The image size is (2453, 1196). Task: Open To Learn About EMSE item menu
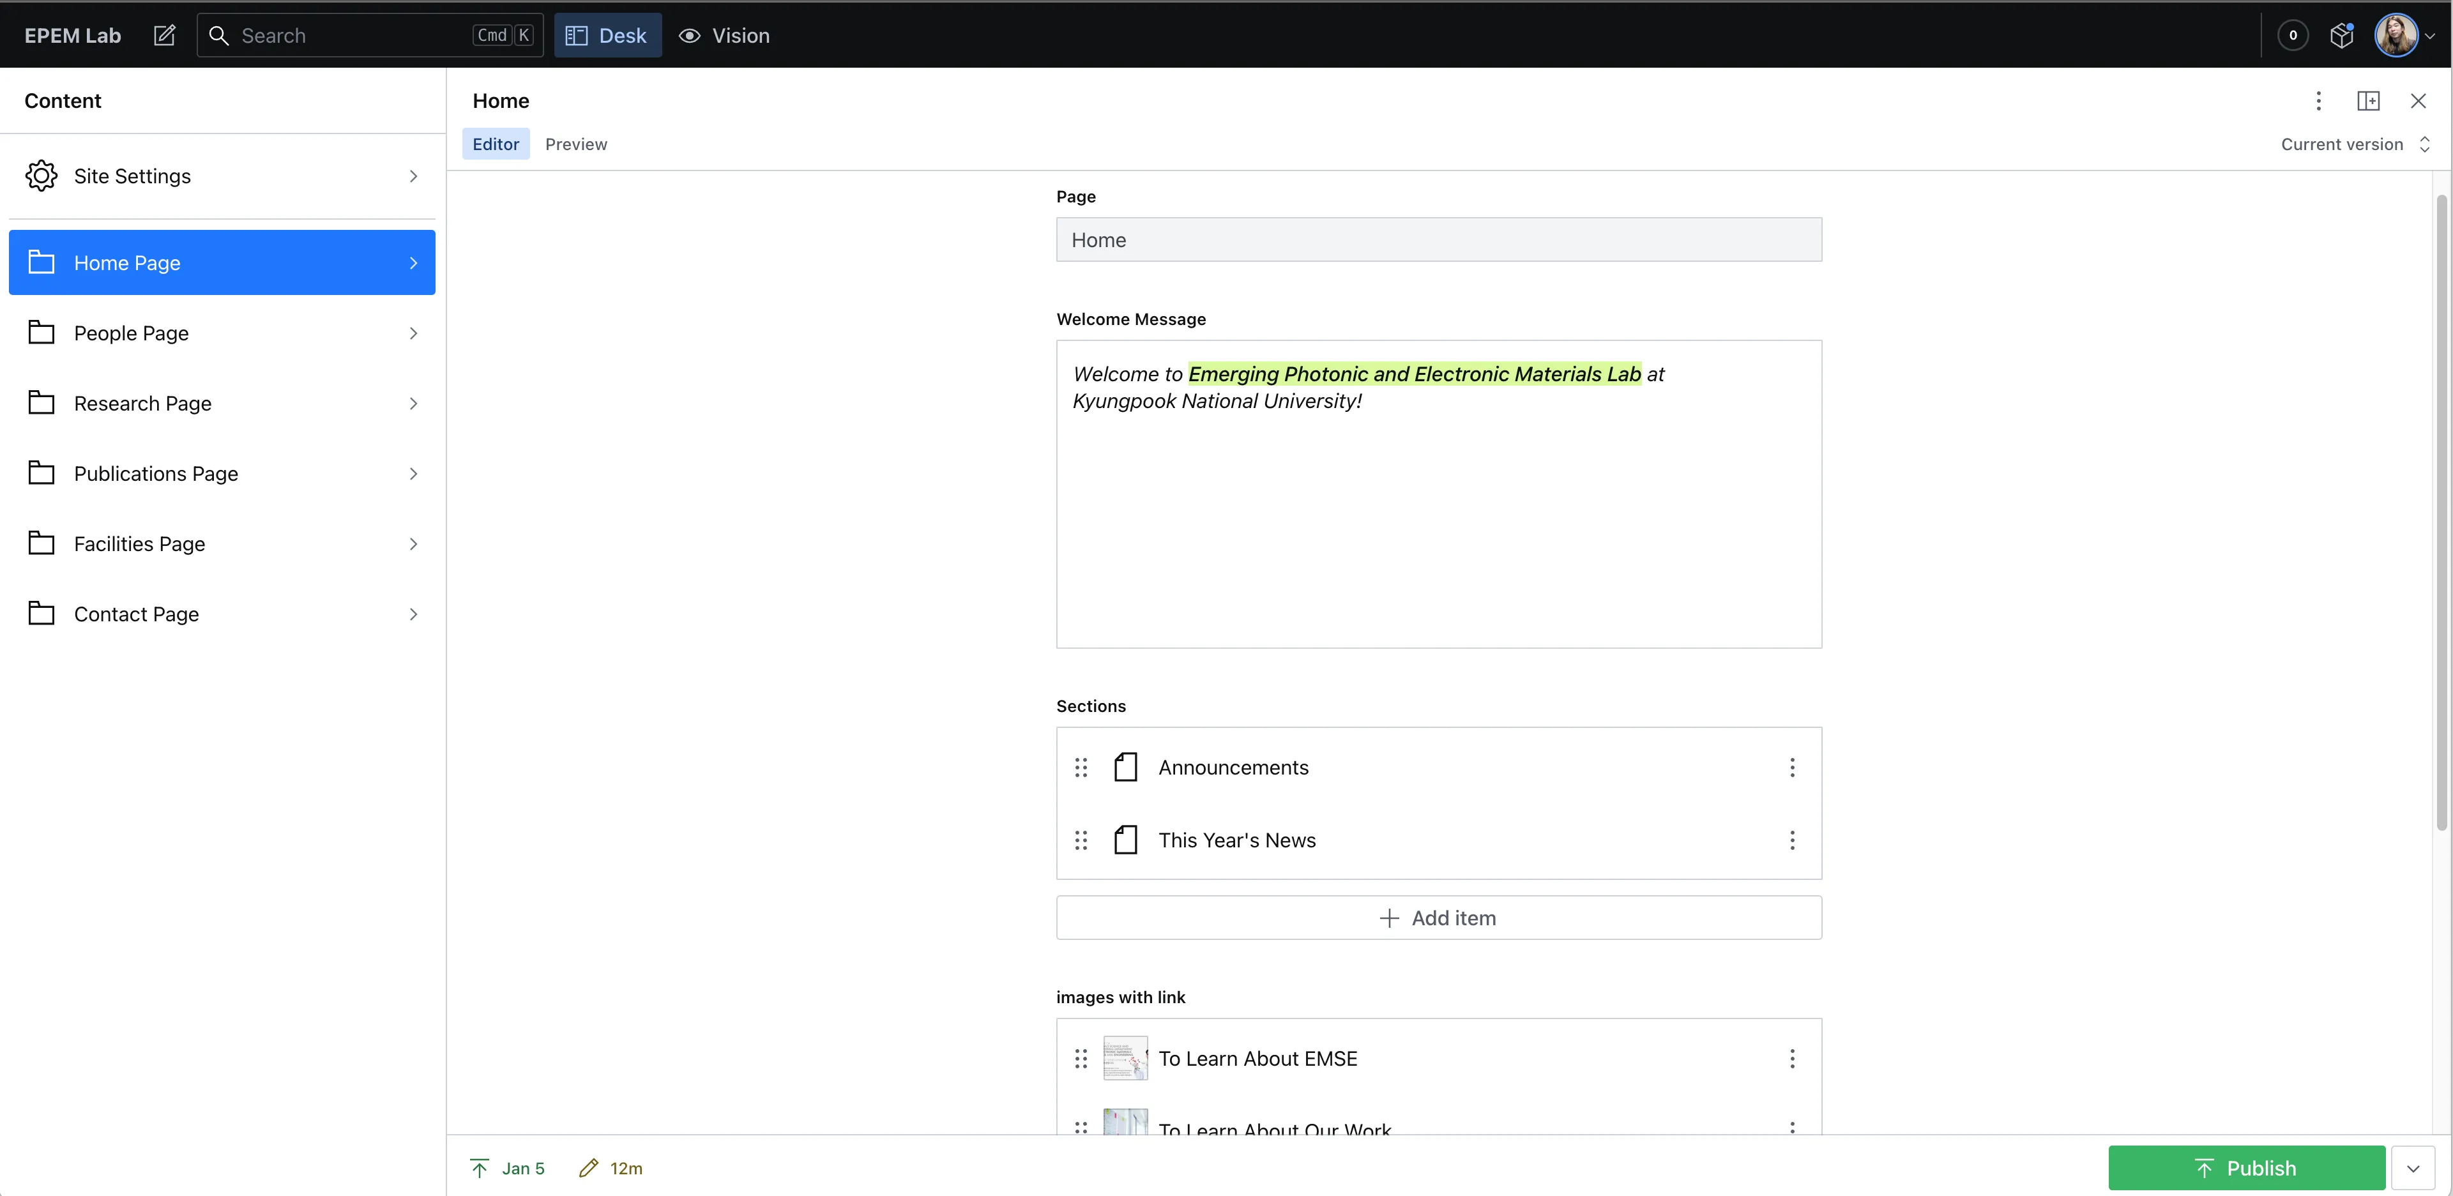tap(1792, 1059)
